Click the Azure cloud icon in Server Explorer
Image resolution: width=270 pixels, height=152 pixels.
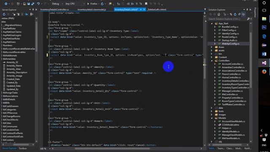click(26, 14)
